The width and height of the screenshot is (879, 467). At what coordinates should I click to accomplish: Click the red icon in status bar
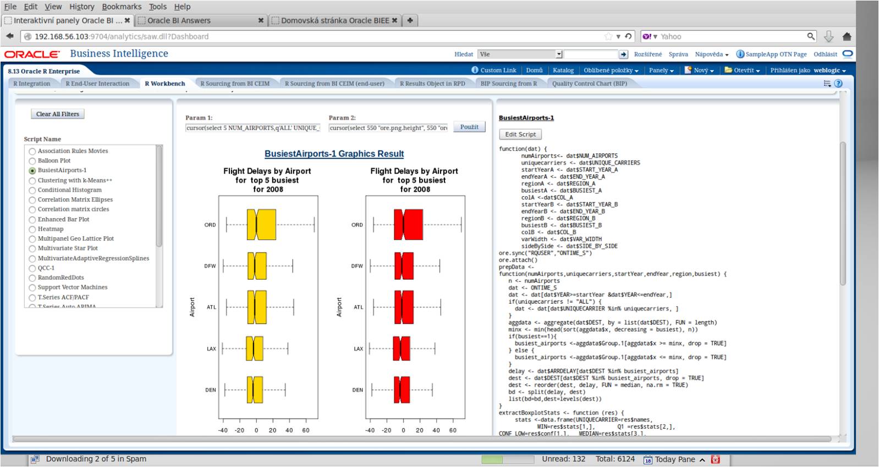pos(716,459)
